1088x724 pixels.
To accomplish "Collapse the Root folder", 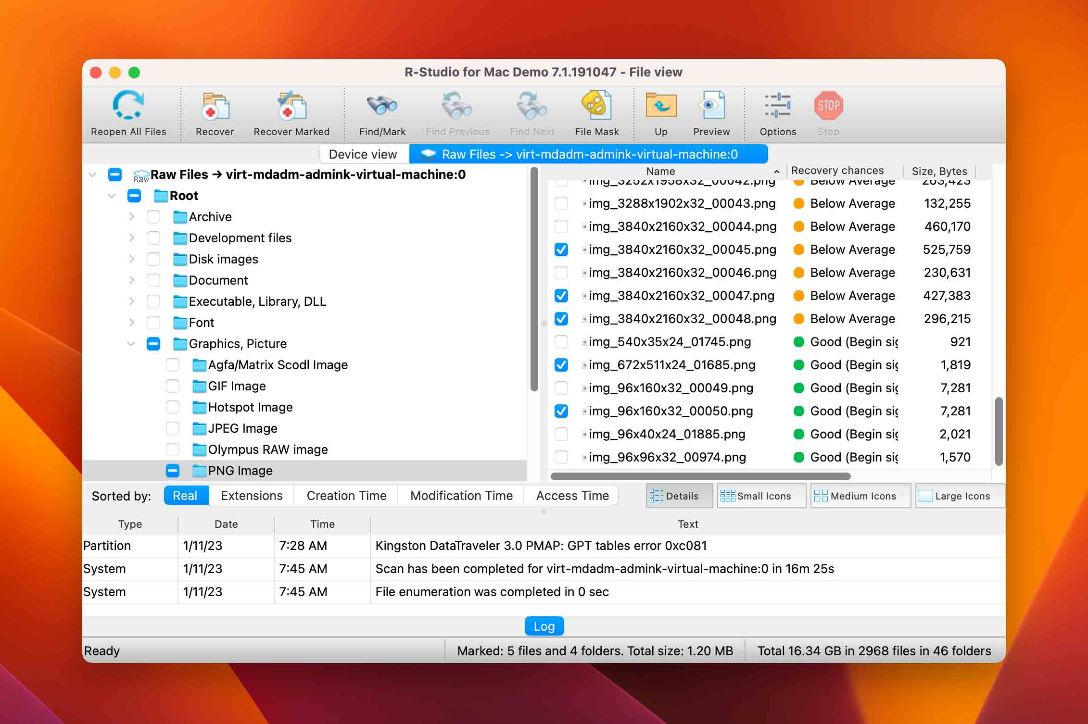I will (112, 196).
